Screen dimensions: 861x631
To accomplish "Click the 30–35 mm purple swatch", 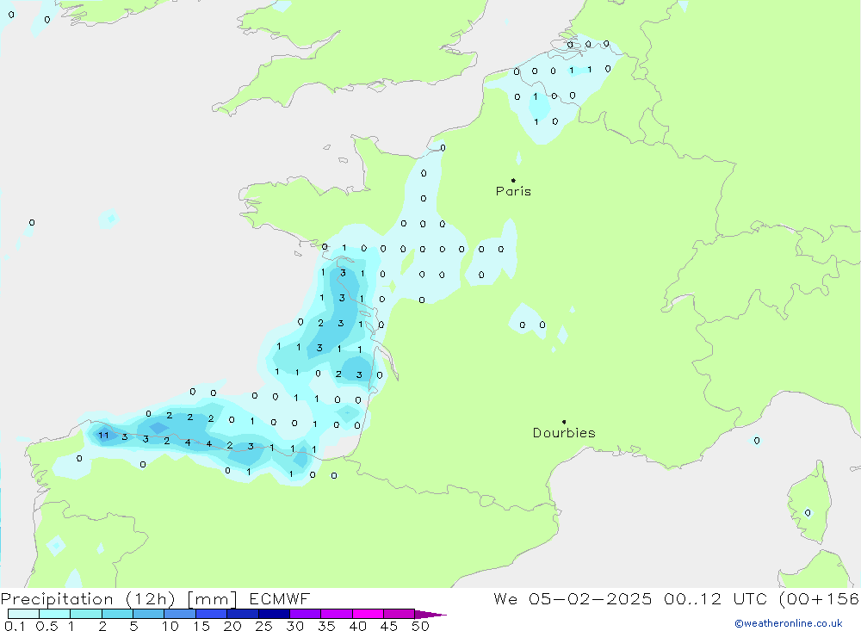I will tap(306, 614).
